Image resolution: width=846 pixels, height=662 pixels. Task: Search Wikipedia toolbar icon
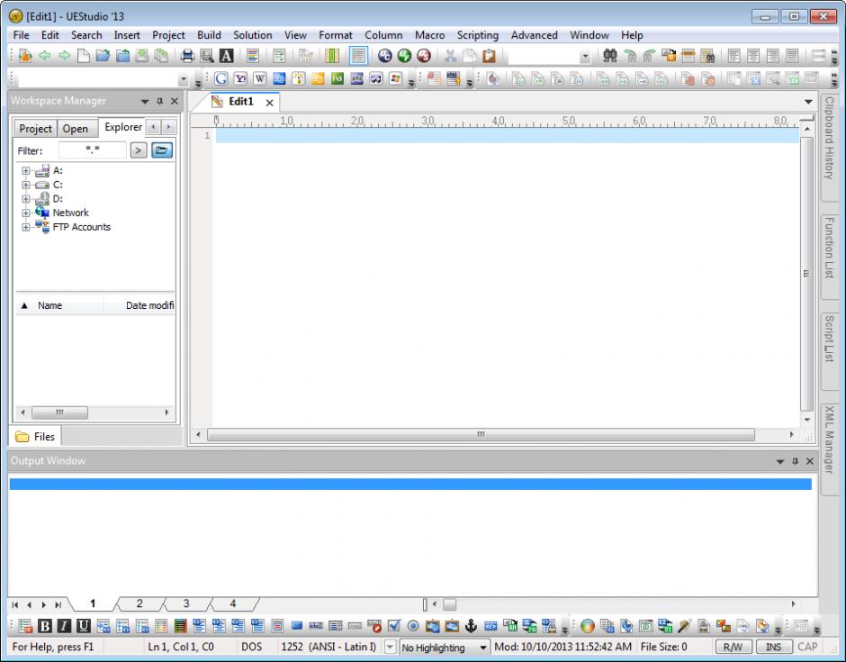click(x=259, y=79)
